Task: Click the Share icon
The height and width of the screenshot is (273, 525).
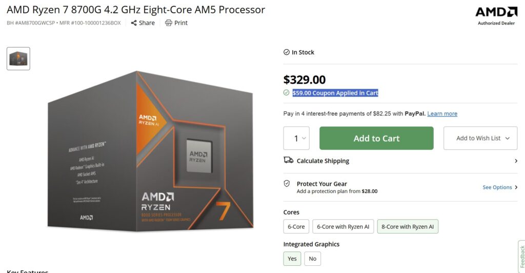Action: [x=134, y=23]
